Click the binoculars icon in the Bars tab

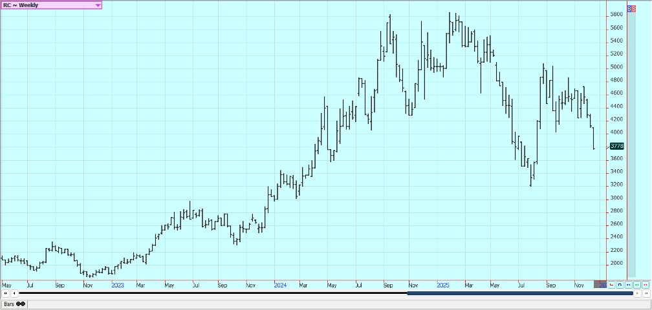[x=21, y=304]
